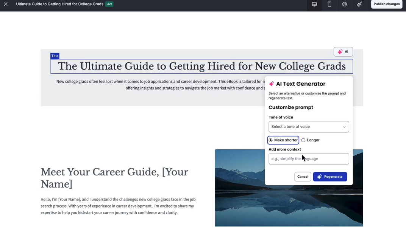Cancel the AI text generator dialog

303,177
